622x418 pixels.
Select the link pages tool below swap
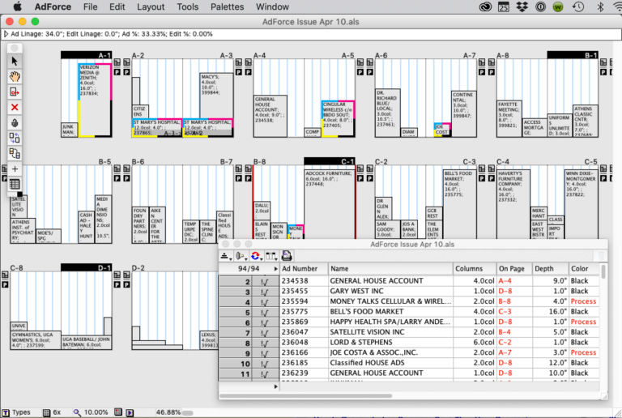pos(15,153)
